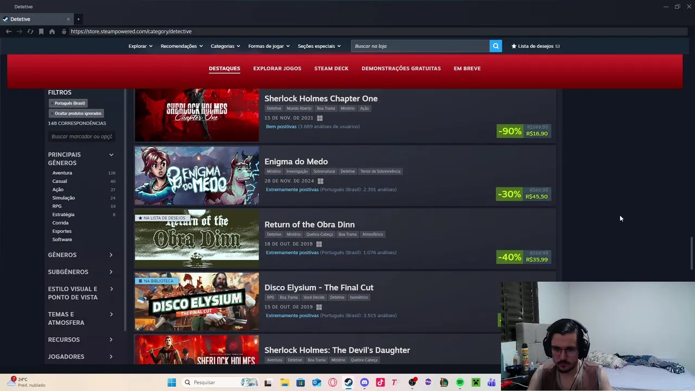Open Return of the Obra Dinn title
Screen dimensions: 695x391
[x=309, y=224]
